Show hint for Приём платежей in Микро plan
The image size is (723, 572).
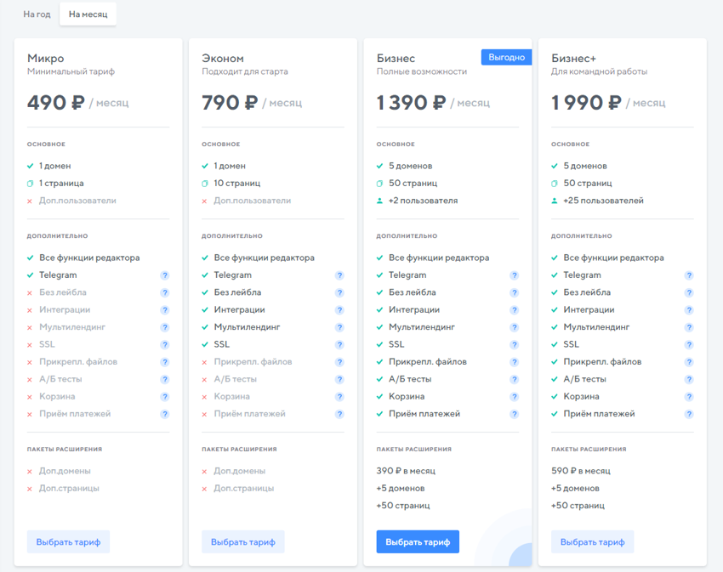click(165, 414)
